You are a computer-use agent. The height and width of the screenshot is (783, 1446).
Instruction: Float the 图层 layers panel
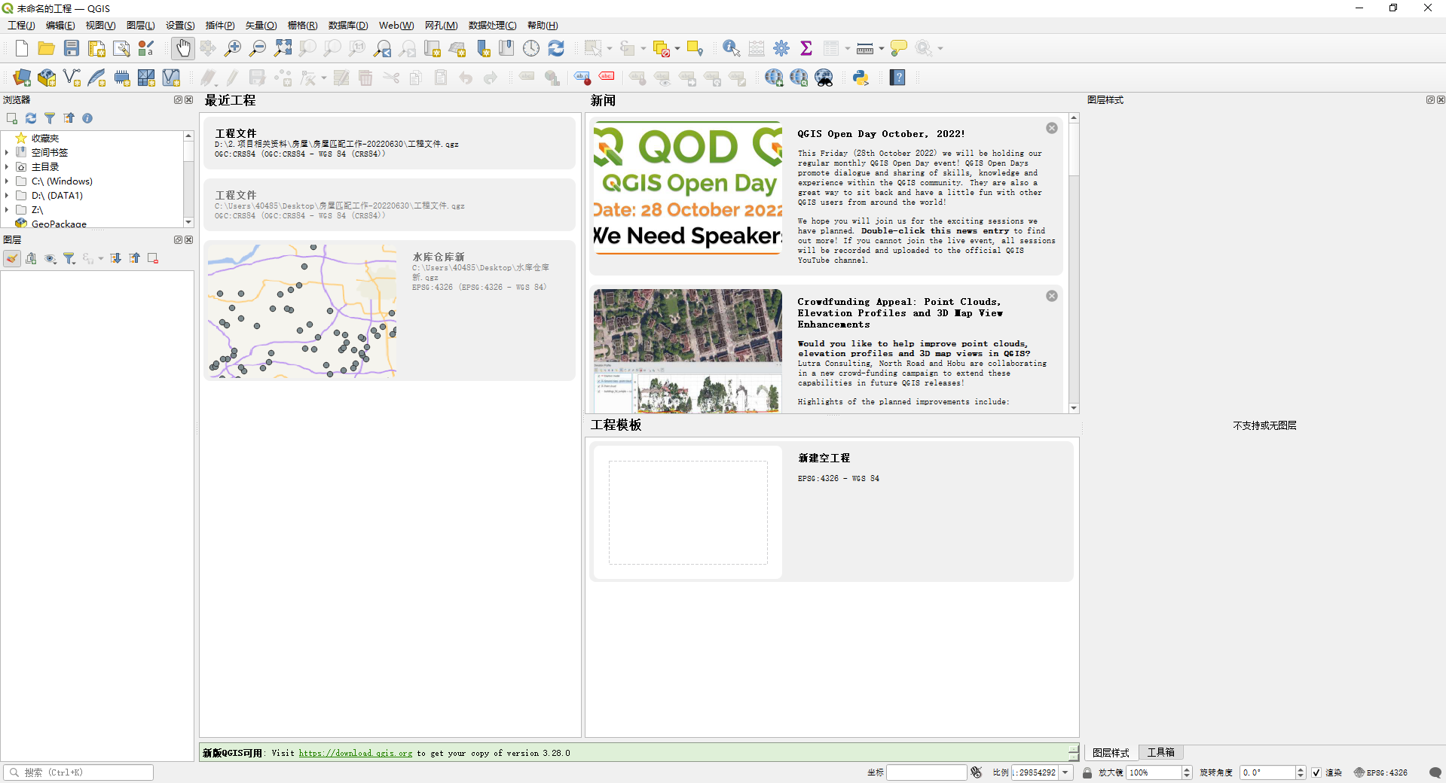178,239
